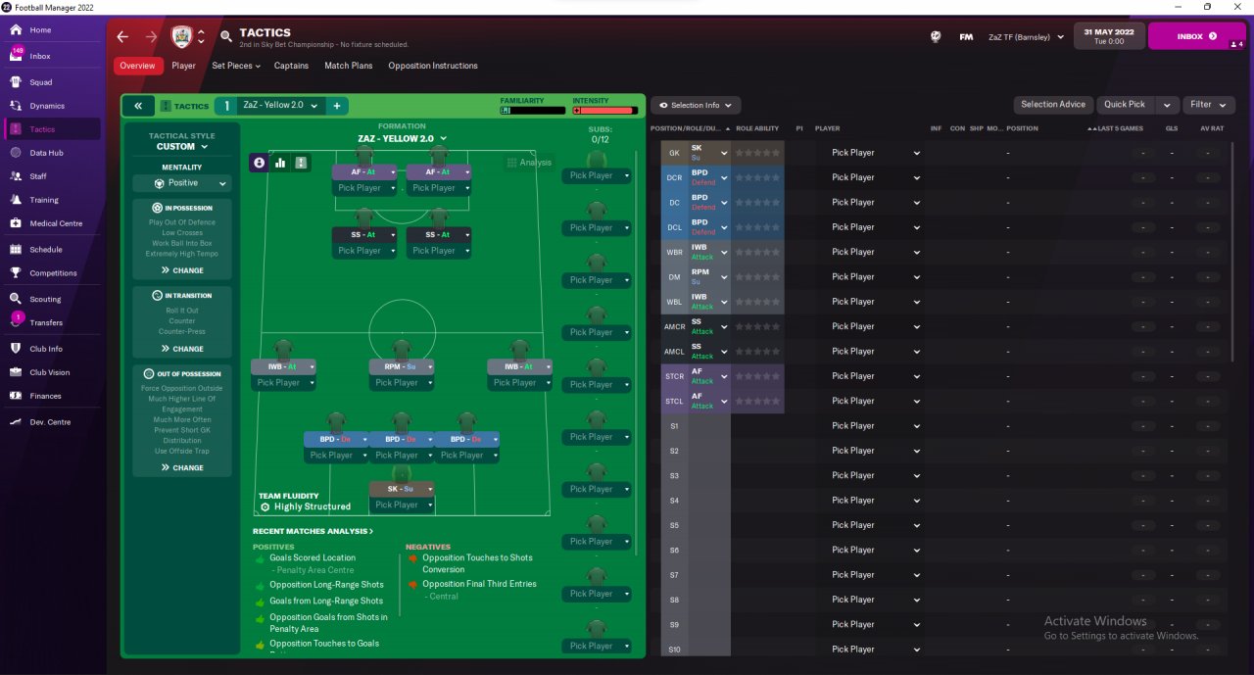This screenshot has height=675, width=1254.
Task: Click the In Transition Change button
Action: [x=182, y=349]
